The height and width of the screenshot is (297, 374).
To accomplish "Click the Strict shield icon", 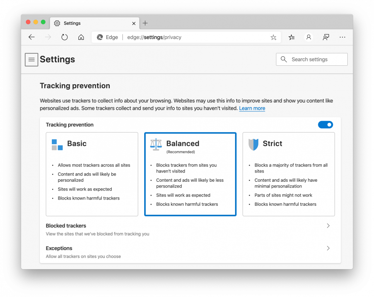I will [x=253, y=145].
